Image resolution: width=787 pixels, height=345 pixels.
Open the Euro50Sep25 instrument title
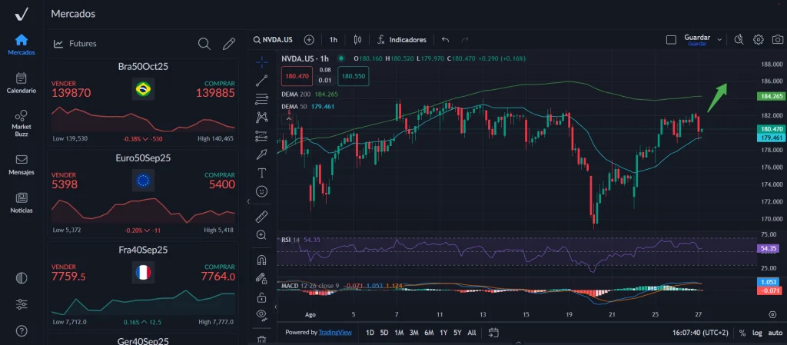[143, 158]
